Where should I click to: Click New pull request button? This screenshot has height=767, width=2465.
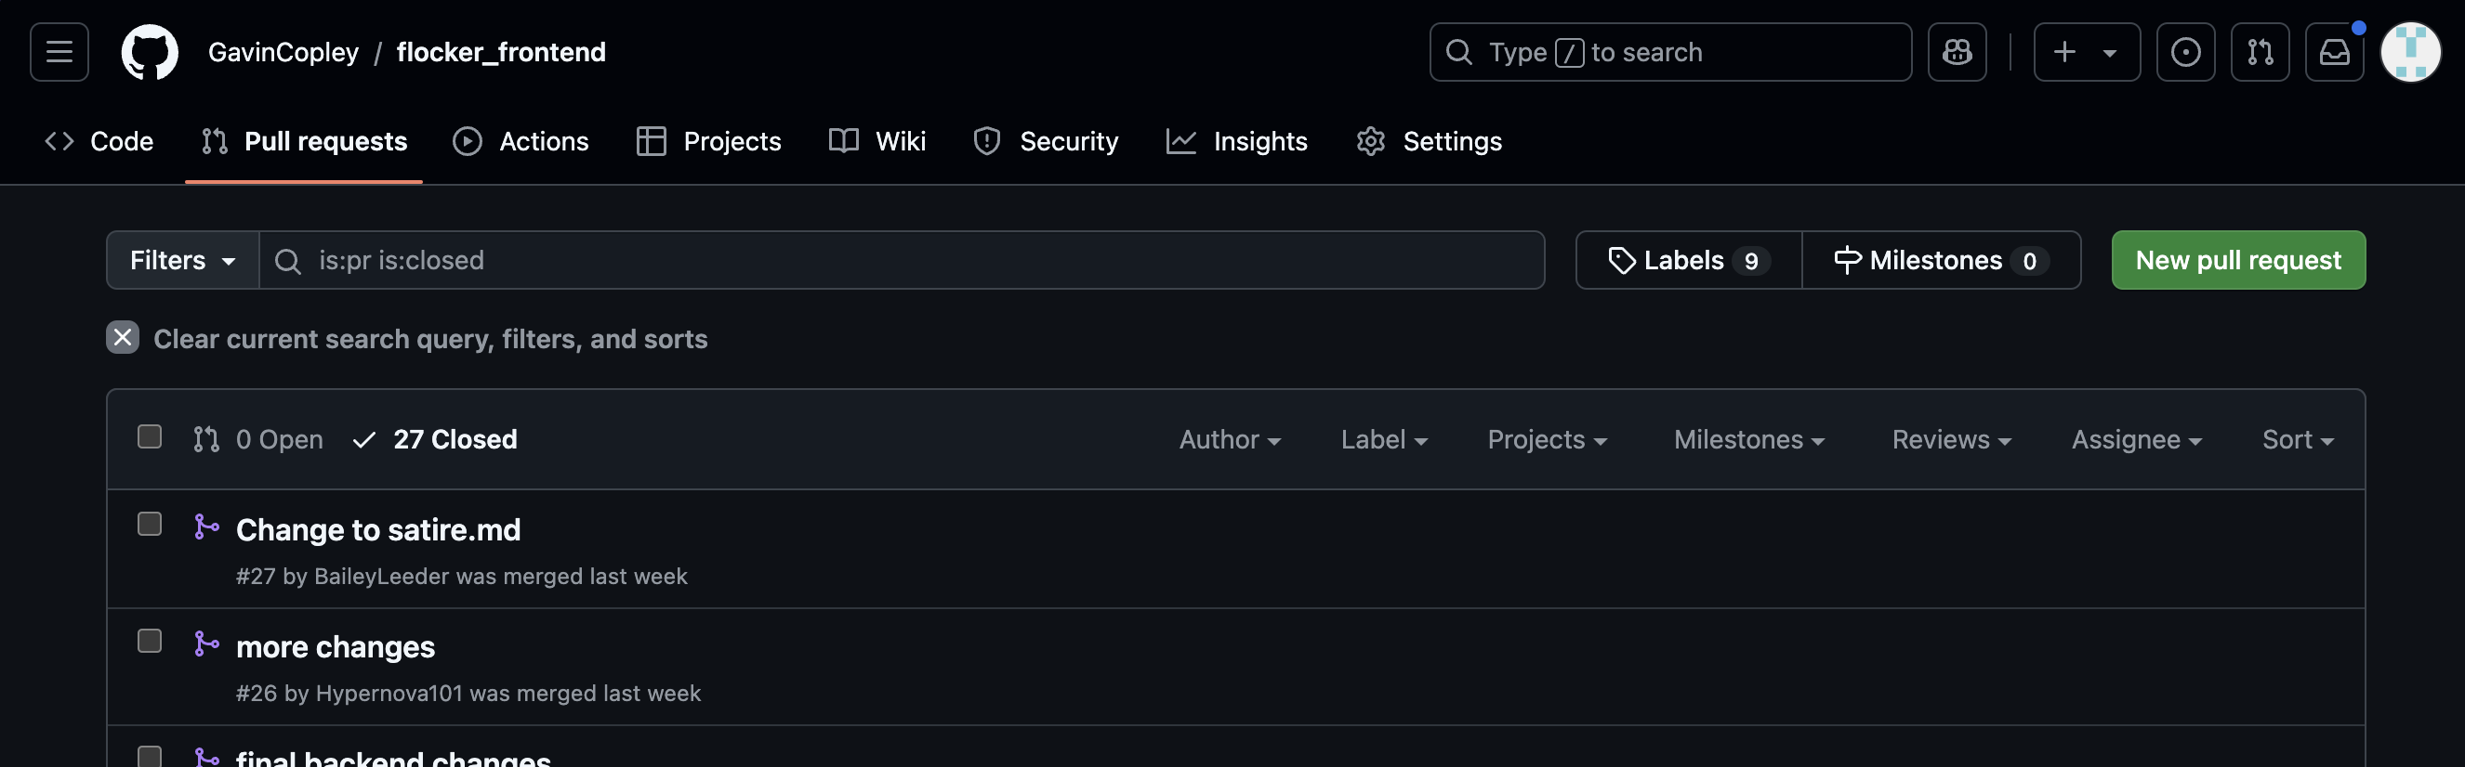pyautogui.click(x=2238, y=260)
